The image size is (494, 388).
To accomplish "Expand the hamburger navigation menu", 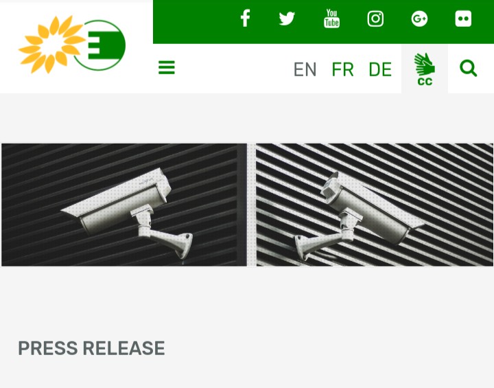I will tap(167, 67).
